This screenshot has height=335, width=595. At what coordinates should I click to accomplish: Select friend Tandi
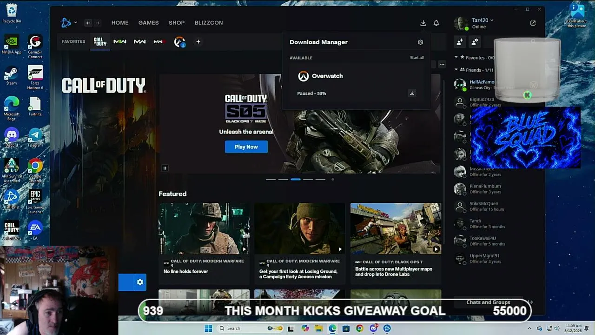point(493,223)
